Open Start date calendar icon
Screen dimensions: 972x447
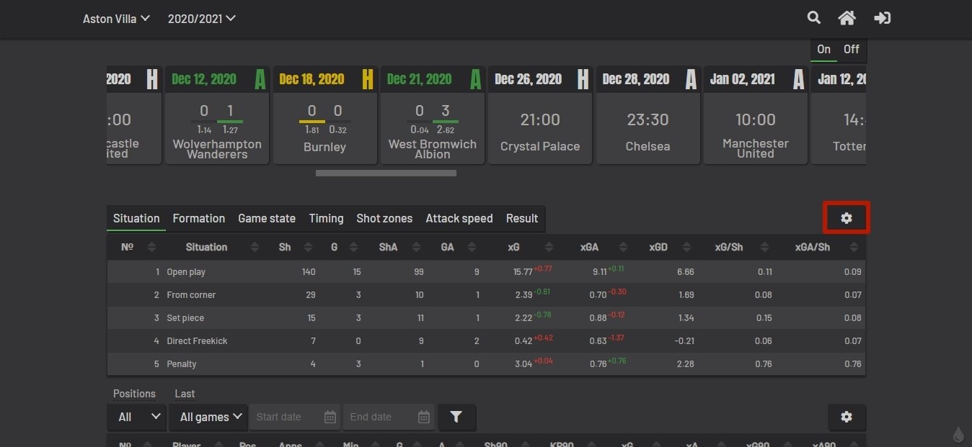point(330,417)
